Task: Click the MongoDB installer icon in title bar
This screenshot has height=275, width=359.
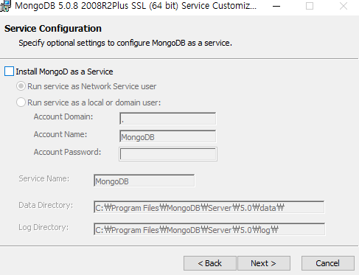Action: [5, 6]
